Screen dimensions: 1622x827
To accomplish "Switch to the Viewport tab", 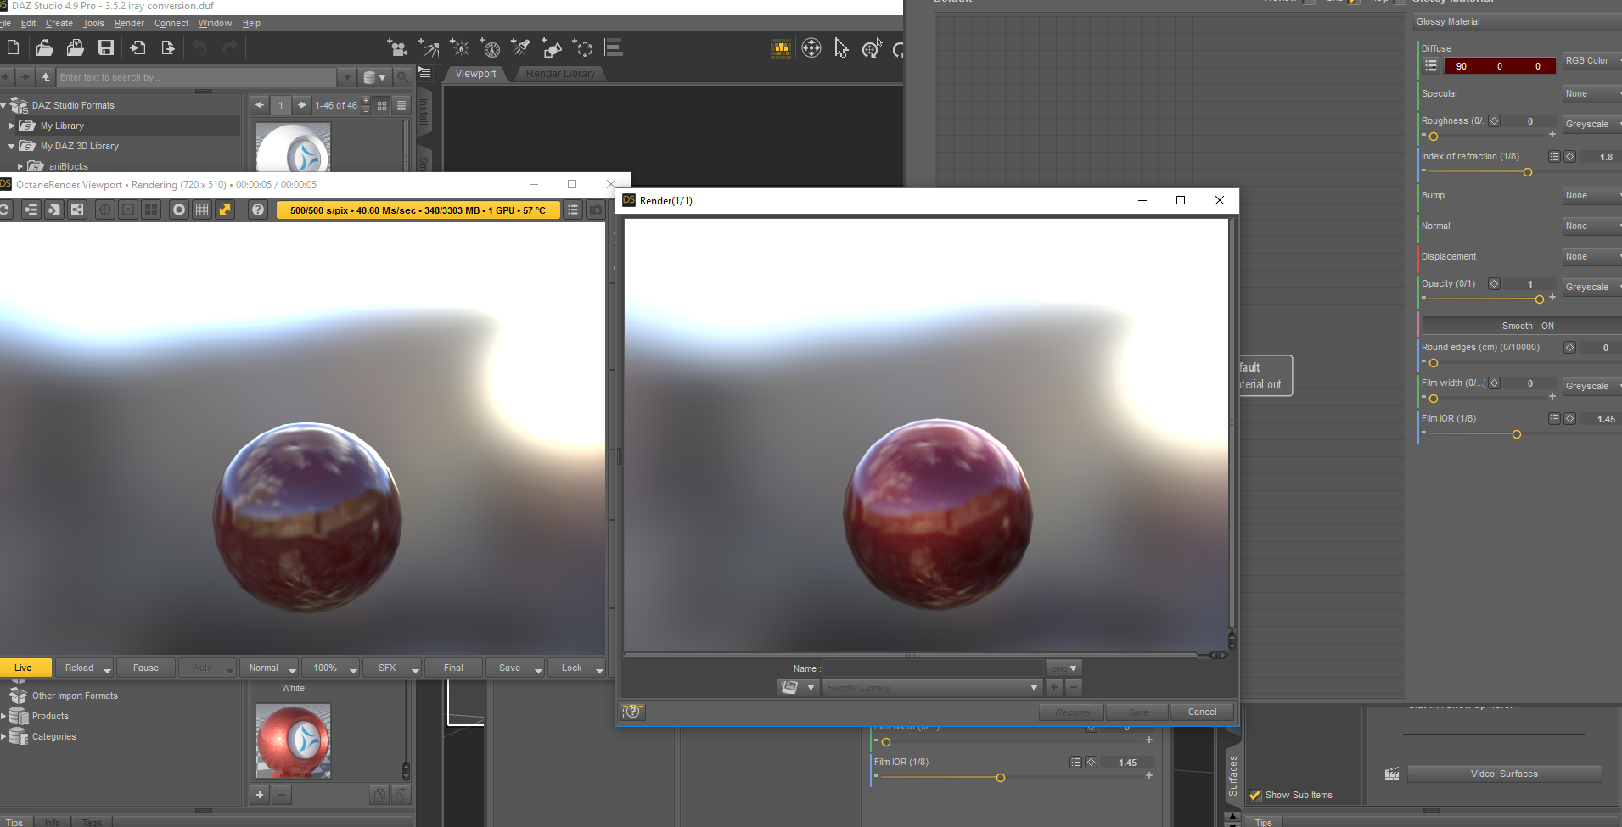I will tap(475, 74).
